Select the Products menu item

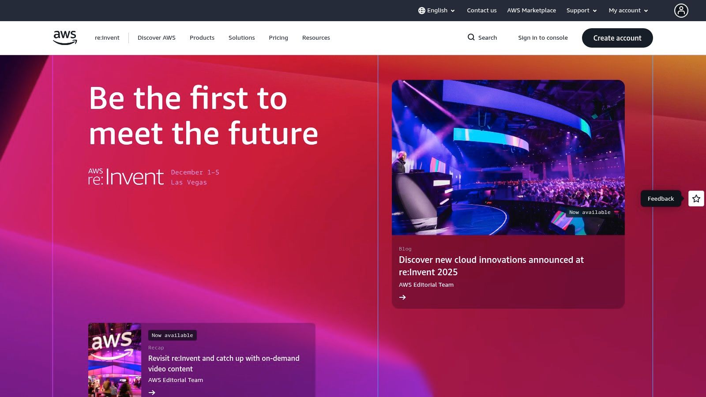coord(202,37)
